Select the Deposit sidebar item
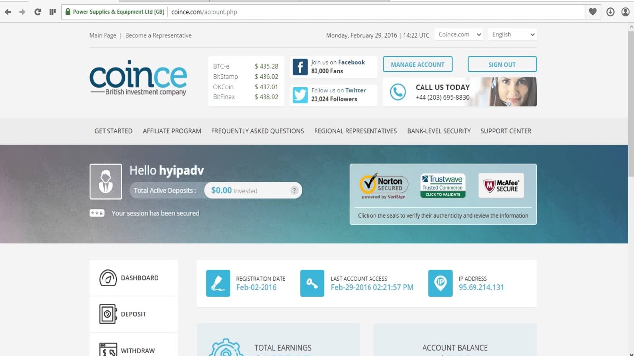Image resolution: width=634 pixels, height=356 pixels. point(134,314)
